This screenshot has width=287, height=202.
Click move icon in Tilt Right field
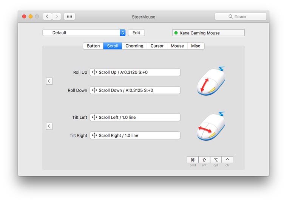(94, 135)
